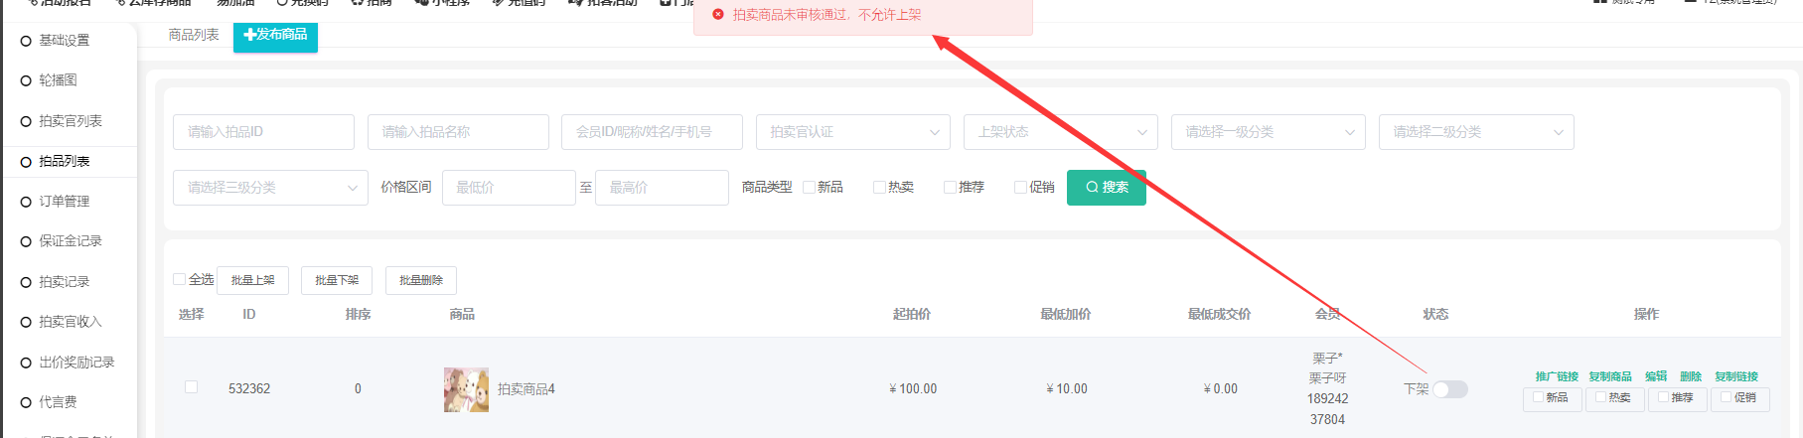Click the starting price ¥100.00
1803x438 pixels.
coord(913,389)
